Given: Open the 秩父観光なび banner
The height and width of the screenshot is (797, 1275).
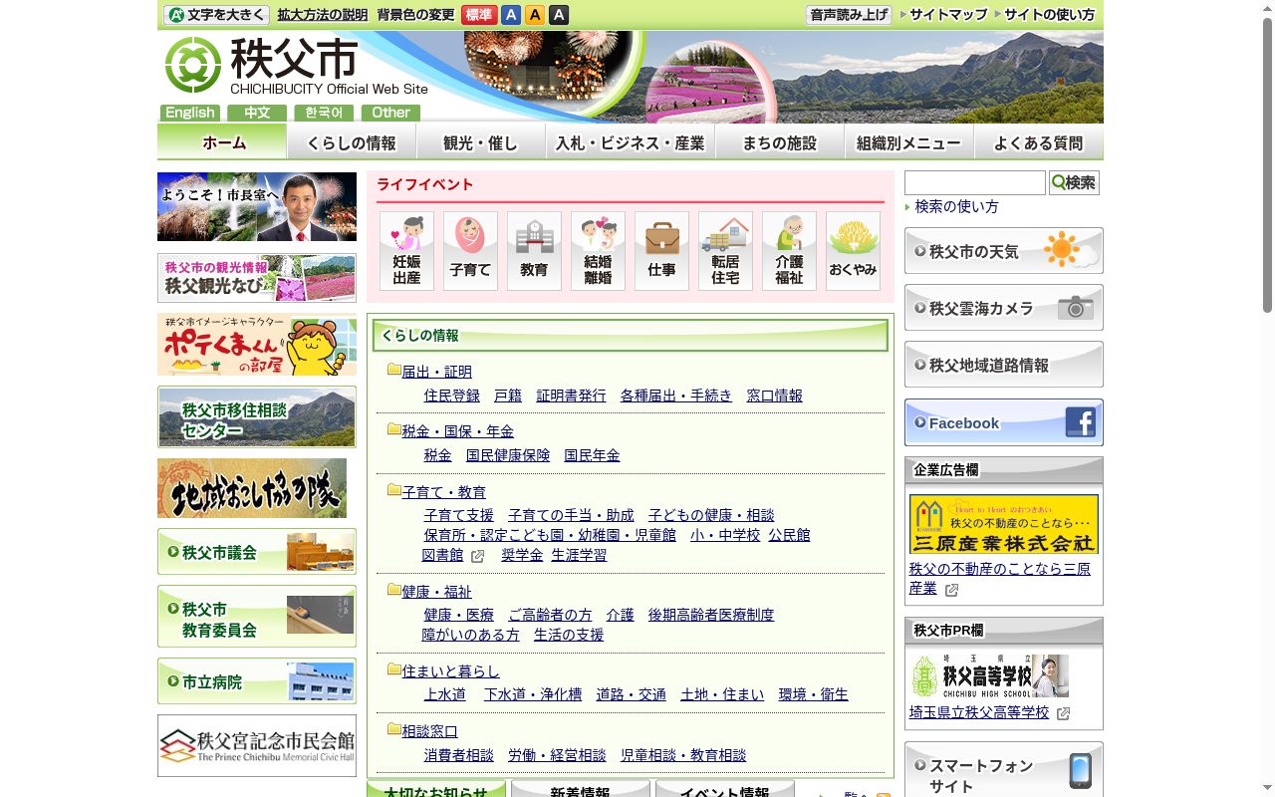Looking at the screenshot, I should (x=257, y=278).
